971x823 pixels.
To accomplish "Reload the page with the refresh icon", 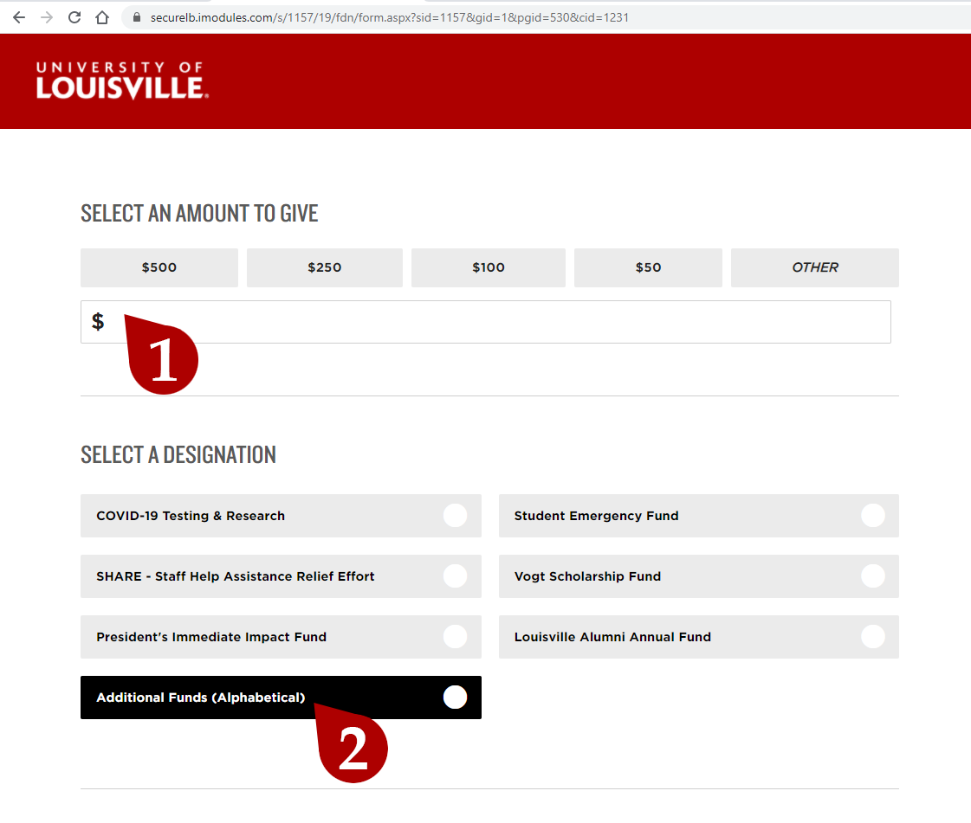I will (x=74, y=17).
